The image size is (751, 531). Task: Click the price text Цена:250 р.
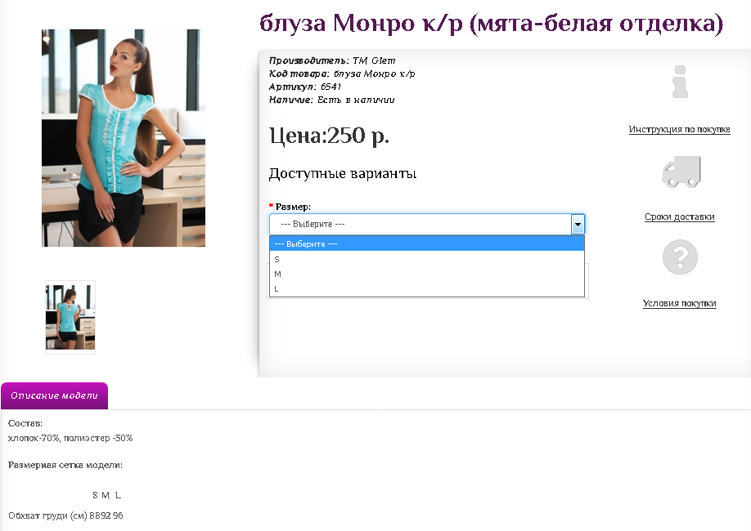tap(329, 136)
